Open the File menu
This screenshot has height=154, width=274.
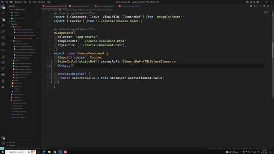click(x=7, y=2)
